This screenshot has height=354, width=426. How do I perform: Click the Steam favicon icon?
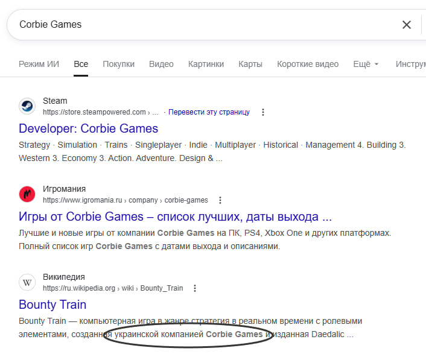point(27,106)
